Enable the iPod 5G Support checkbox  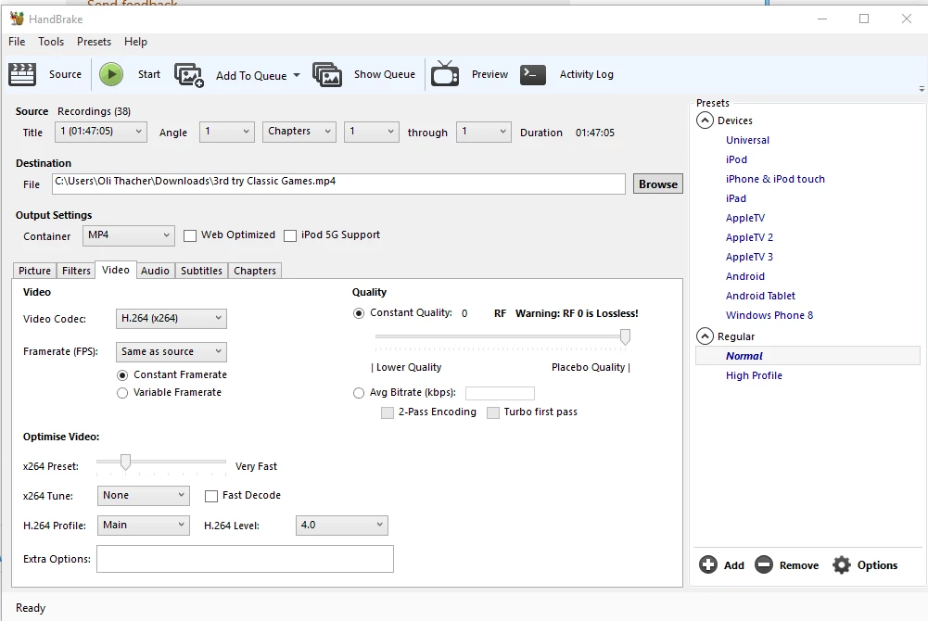click(290, 235)
